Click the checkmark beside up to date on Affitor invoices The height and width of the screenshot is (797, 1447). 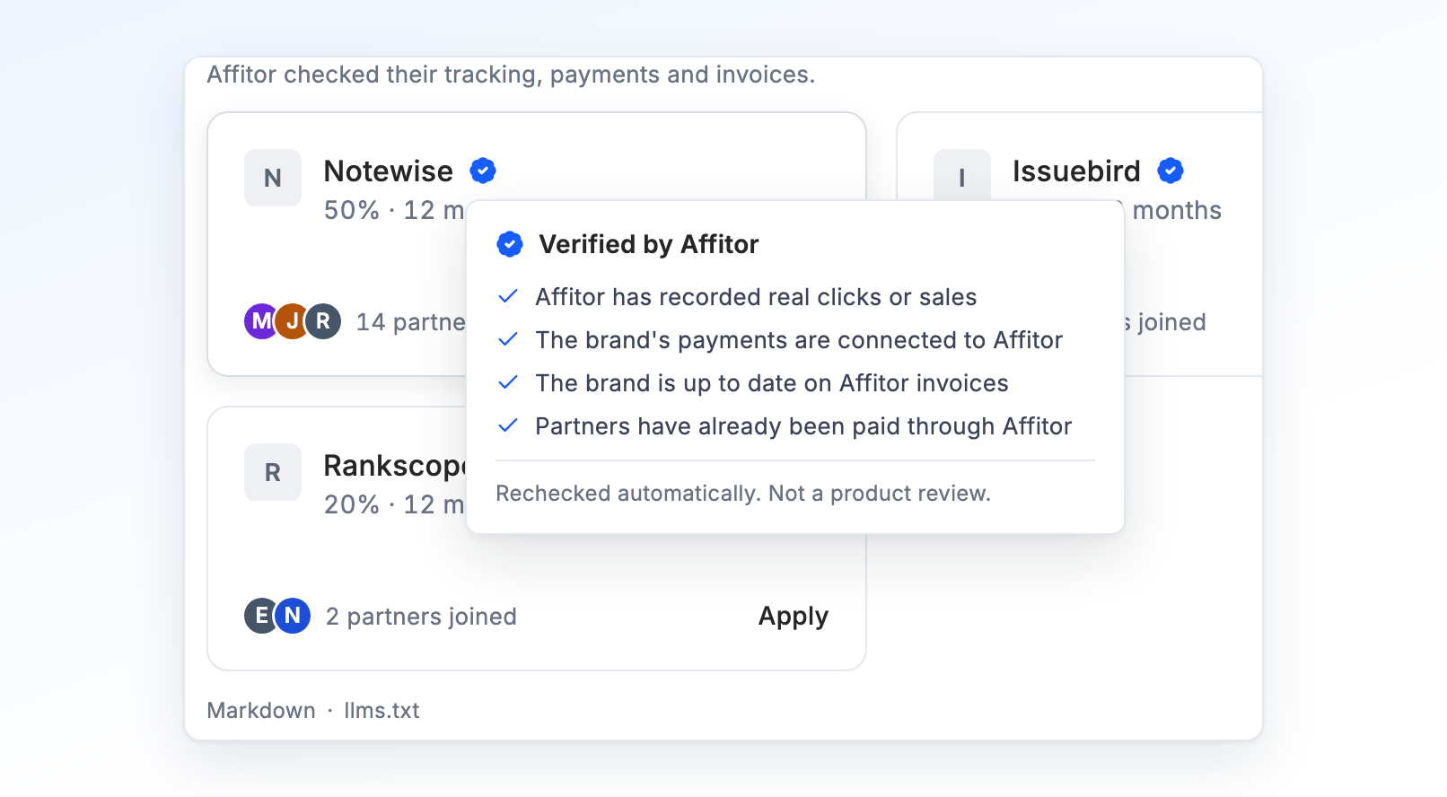coord(508,382)
